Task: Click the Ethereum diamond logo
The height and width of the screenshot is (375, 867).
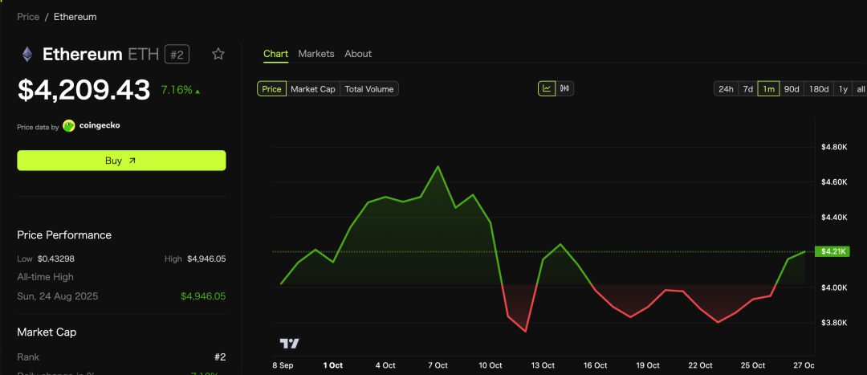Action: pyautogui.click(x=27, y=55)
